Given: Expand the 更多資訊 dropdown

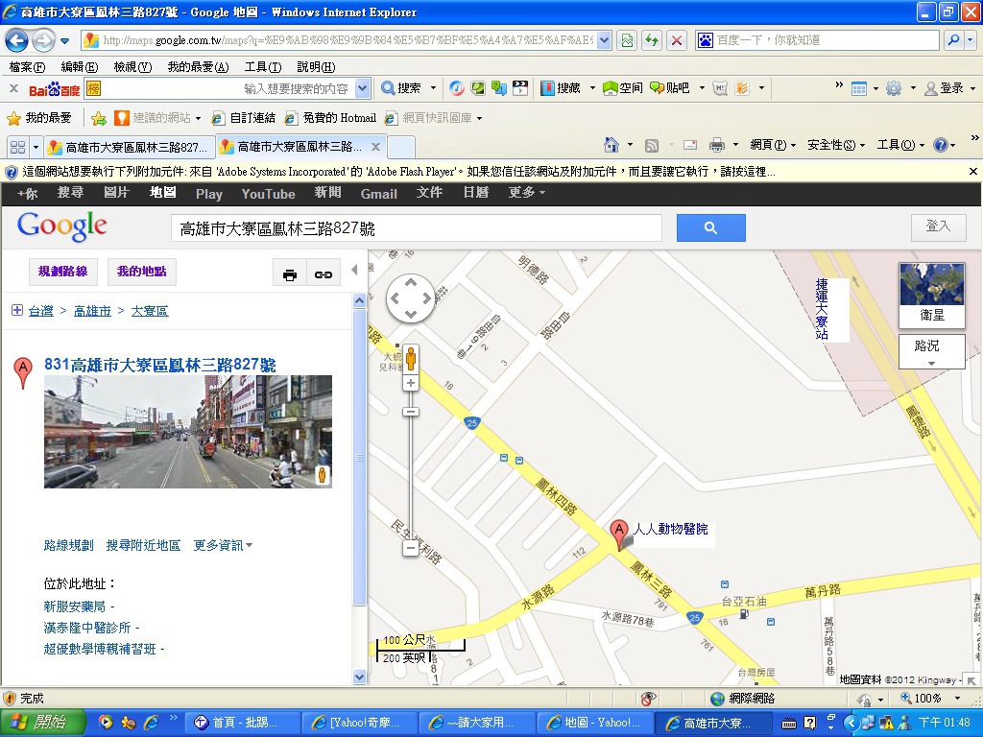Looking at the screenshot, I should tap(223, 545).
